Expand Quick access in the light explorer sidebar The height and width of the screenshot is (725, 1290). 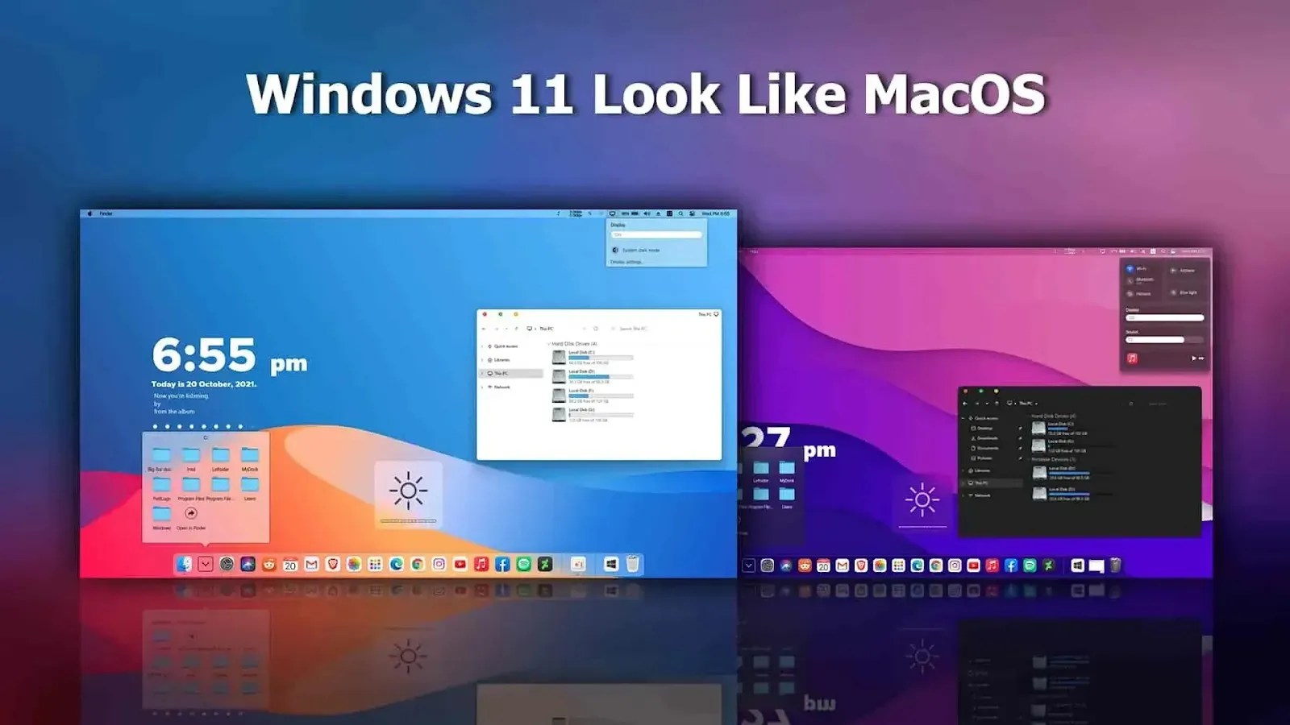click(x=483, y=346)
